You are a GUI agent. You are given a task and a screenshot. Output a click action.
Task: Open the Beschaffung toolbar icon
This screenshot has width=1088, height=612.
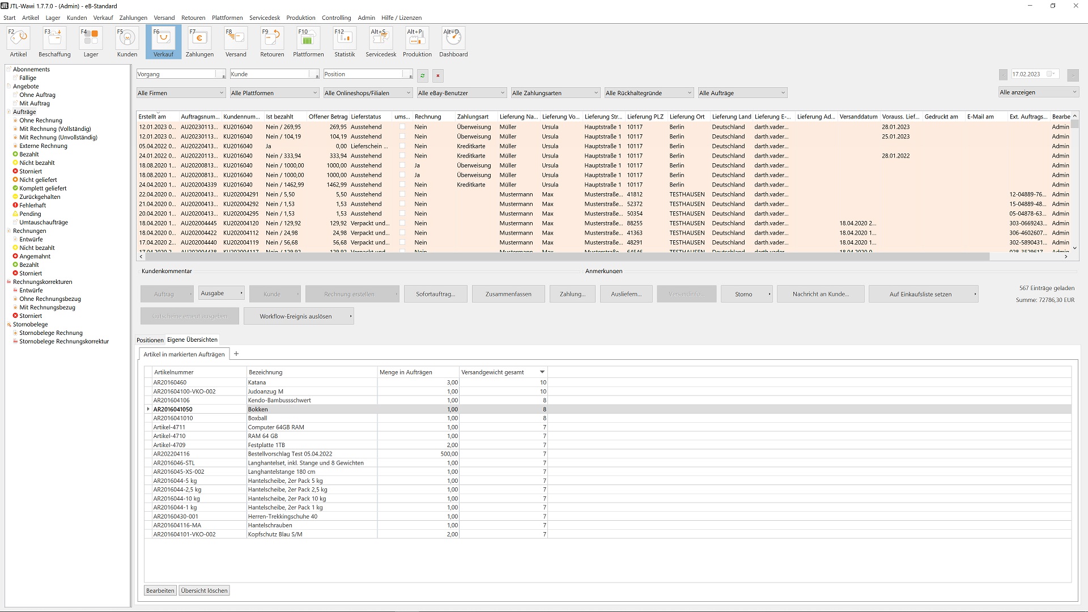[x=54, y=42]
